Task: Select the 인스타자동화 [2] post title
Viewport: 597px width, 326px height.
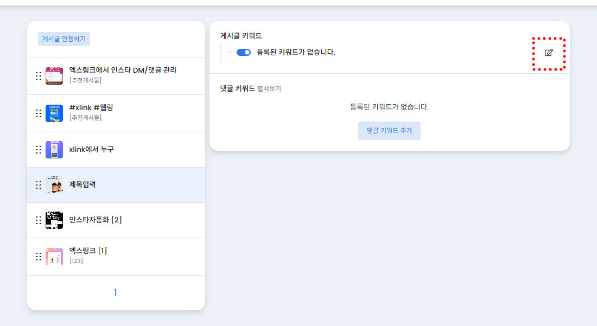Action: (x=96, y=220)
